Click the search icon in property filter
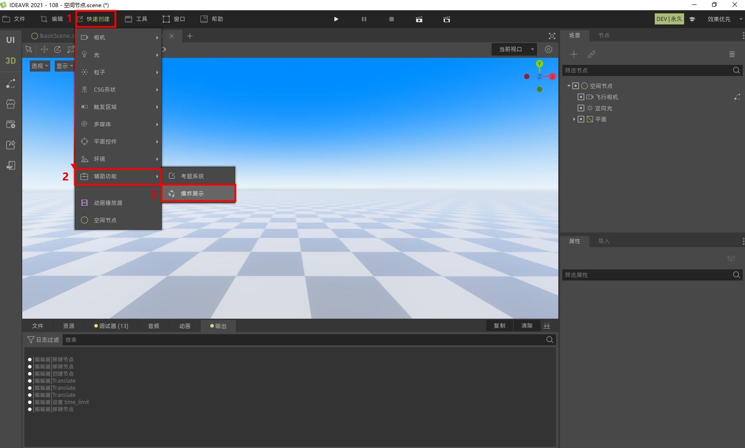This screenshot has height=448, width=745. [737, 275]
